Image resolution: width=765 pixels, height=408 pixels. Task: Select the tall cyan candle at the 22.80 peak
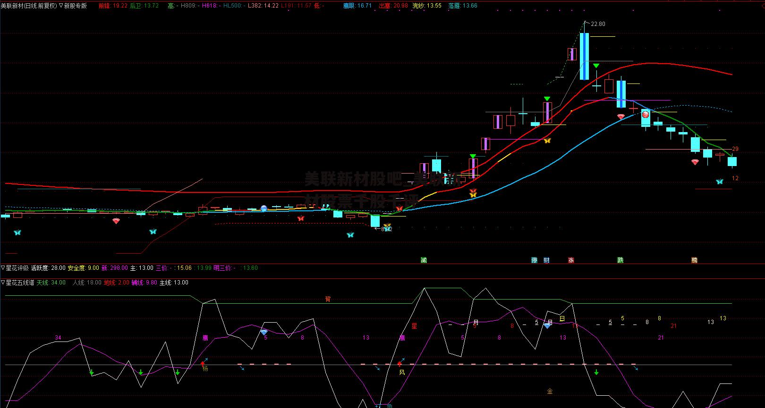coord(584,56)
